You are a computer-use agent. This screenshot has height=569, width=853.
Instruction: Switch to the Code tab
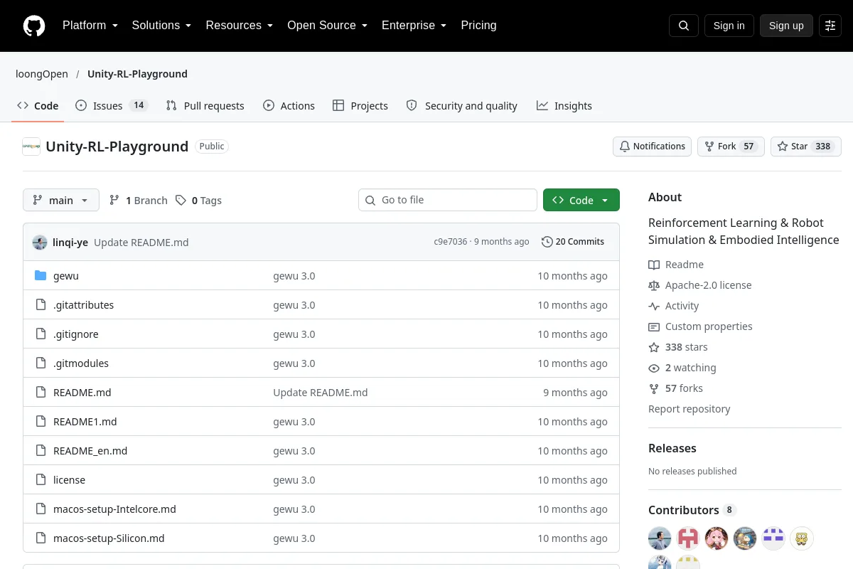[x=38, y=106]
